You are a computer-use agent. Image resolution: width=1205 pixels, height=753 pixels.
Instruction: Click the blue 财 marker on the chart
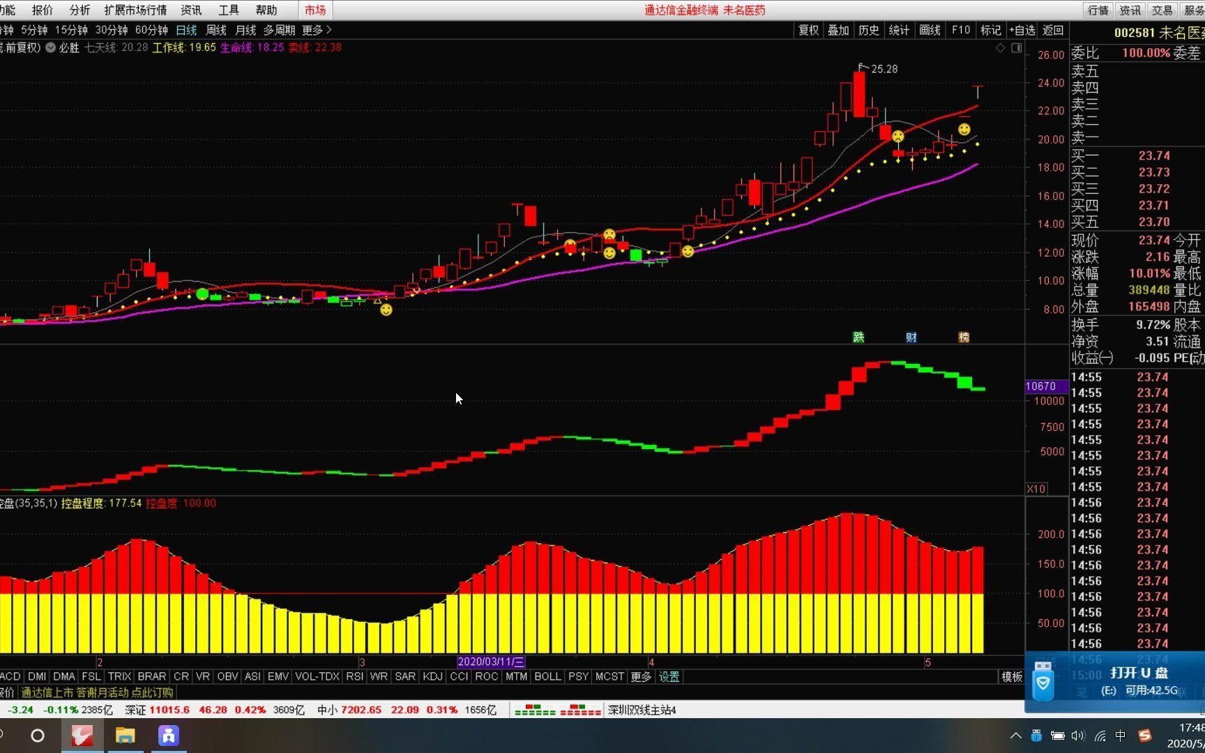pyautogui.click(x=911, y=337)
